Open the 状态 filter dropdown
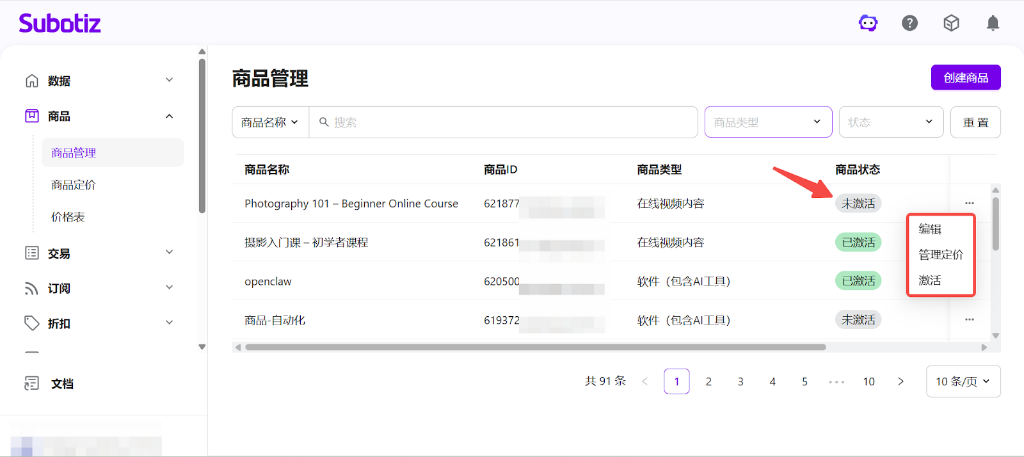 tap(891, 122)
